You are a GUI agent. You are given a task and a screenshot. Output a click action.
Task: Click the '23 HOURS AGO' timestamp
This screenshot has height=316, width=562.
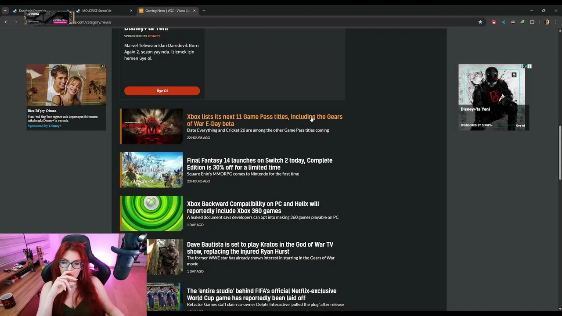pos(198,181)
